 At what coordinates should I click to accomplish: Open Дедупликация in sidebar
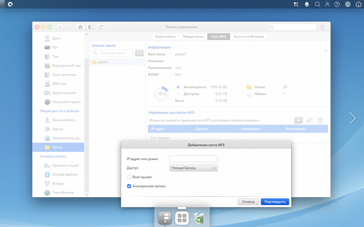pos(58,93)
